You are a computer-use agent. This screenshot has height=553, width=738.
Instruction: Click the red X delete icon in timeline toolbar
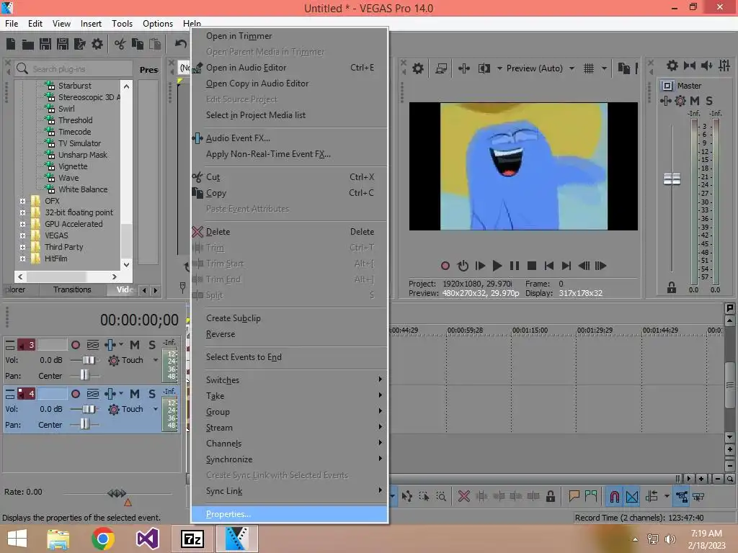click(x=463, y=497)
